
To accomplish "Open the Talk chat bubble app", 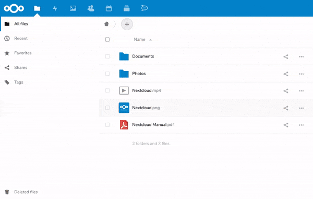I will (145, 8).
